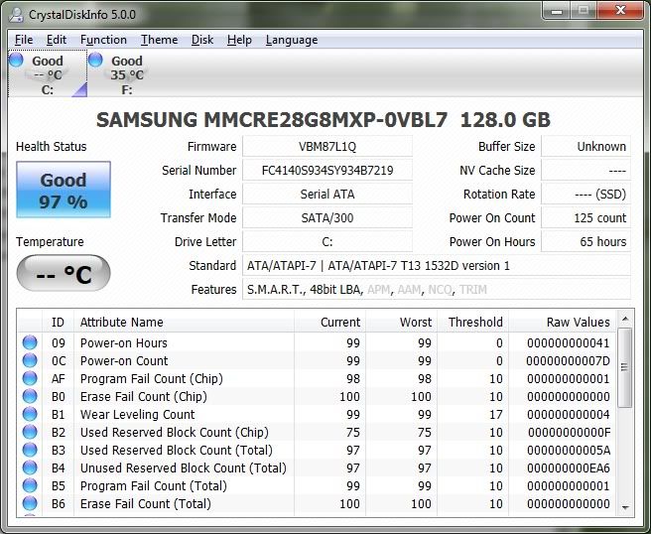Open the File menu
The image size is (651, 534).
click(24, 40)
